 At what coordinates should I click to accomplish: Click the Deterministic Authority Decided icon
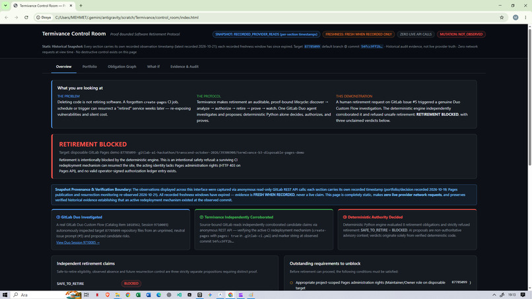point(345,217)
